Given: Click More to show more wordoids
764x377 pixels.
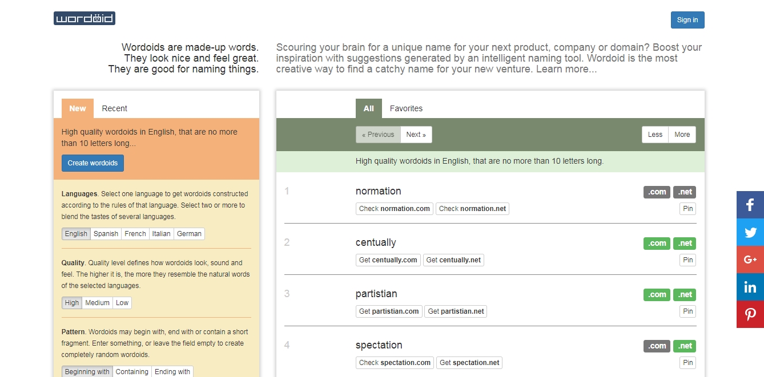Looking at the screenshot, I should (682, 135).
